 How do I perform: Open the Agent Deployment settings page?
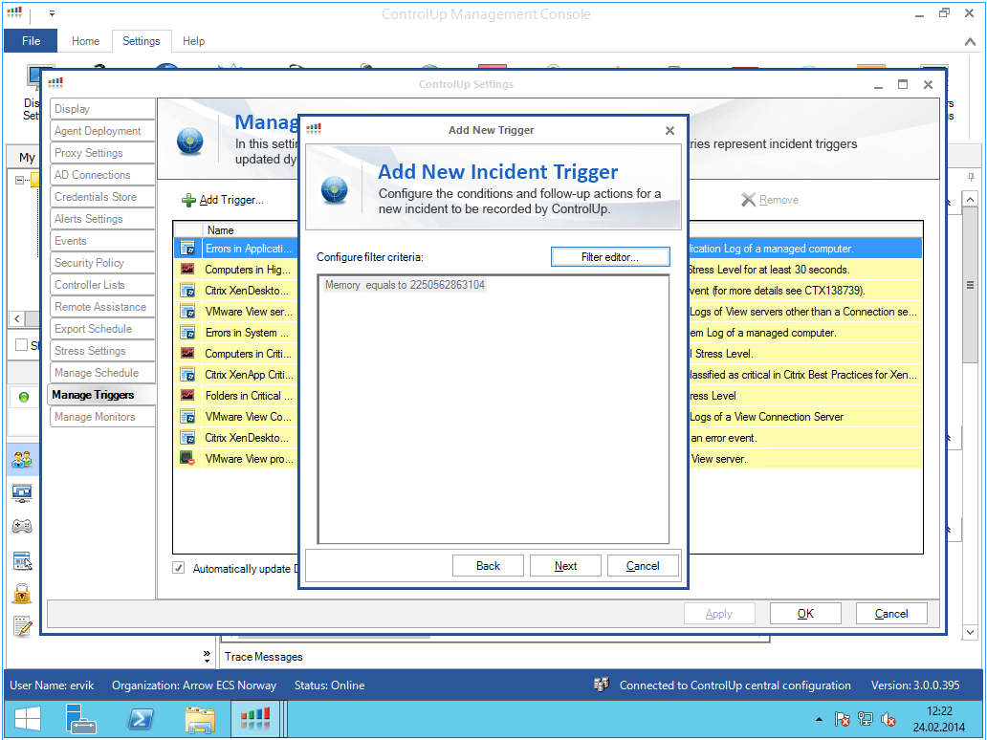tap(102, 131)
